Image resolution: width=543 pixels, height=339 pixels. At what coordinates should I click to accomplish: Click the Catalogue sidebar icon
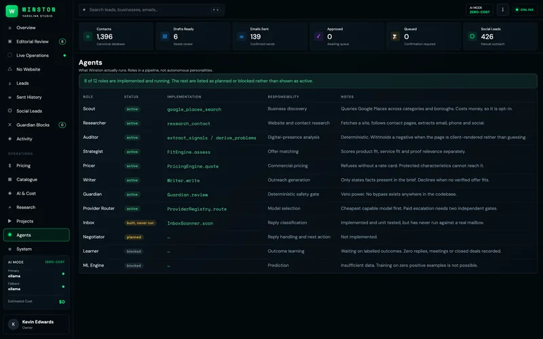10,180
